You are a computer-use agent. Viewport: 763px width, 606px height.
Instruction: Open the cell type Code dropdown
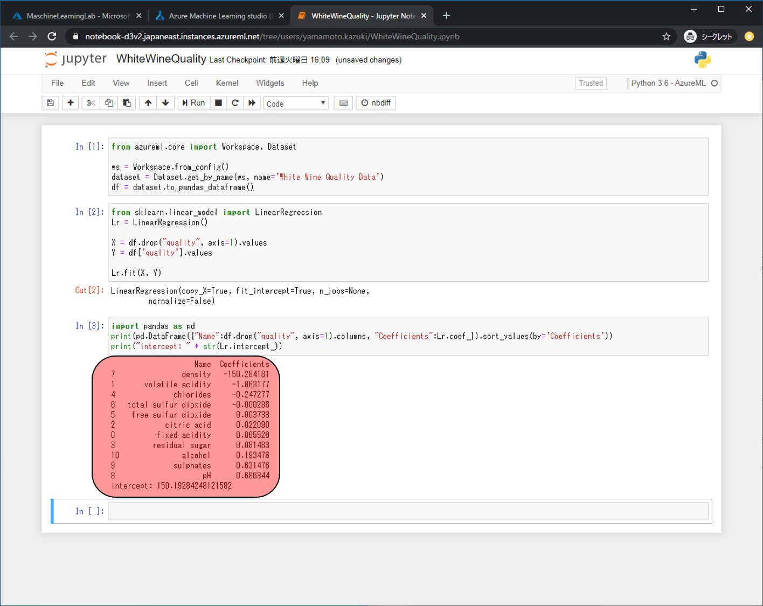pos(296,103)
